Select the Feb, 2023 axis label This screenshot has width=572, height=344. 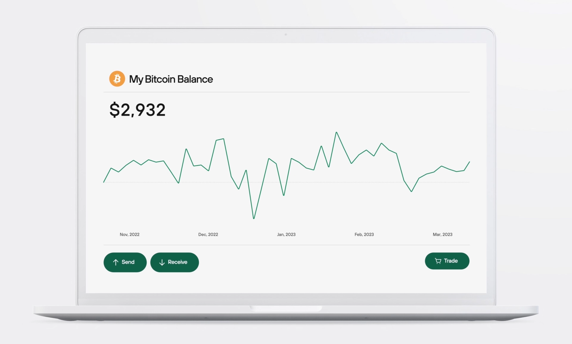(364, 234)
